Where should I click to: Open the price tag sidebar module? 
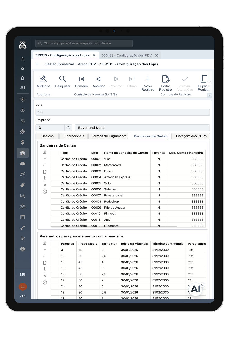[22, 185]
